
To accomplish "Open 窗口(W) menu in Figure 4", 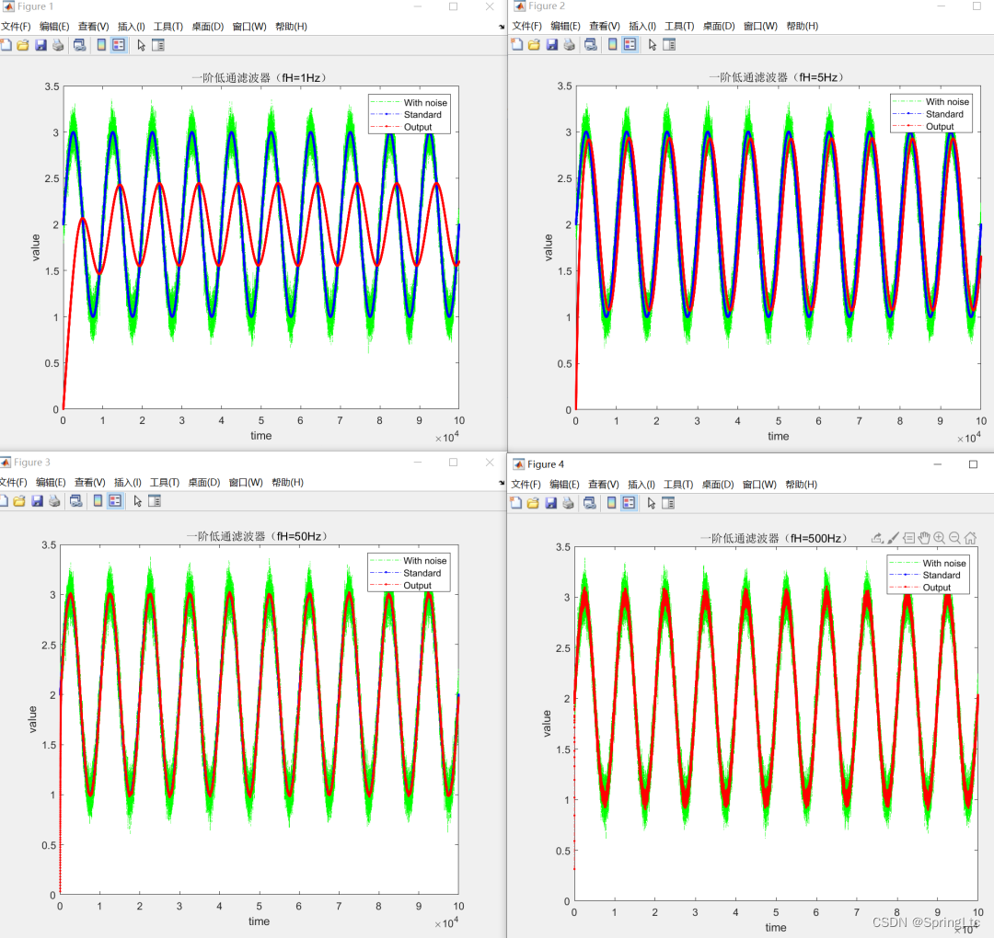I will [759, 485].
